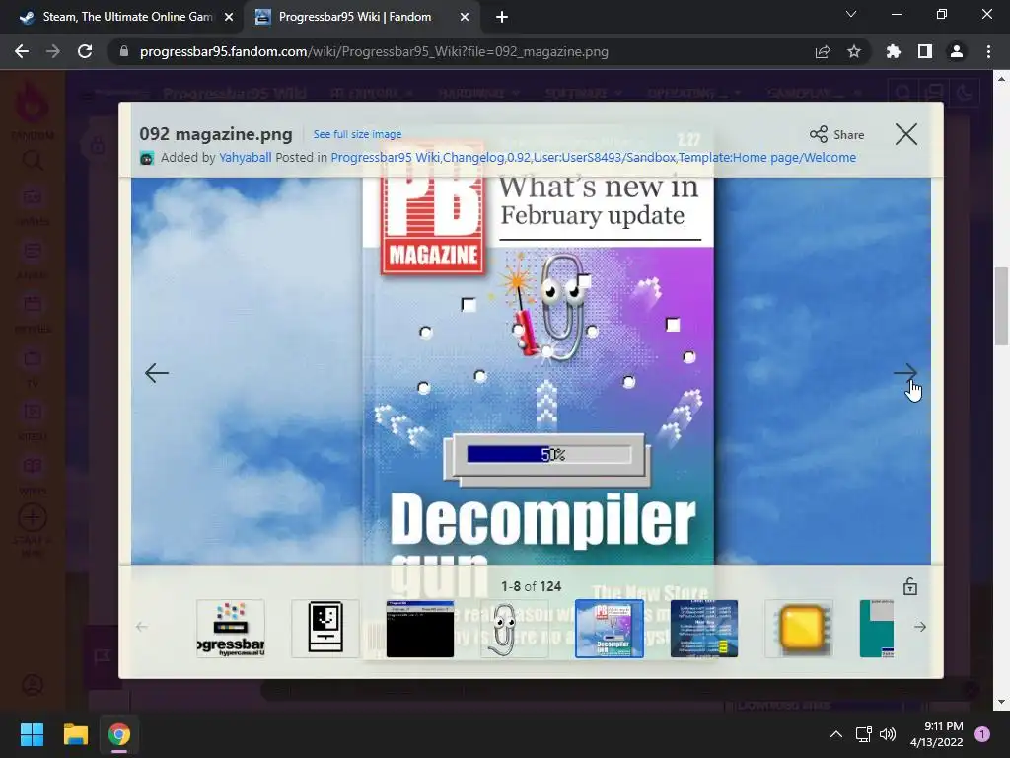
Task: Open the Windows Start menu
Action: click(x=32, y=734)
